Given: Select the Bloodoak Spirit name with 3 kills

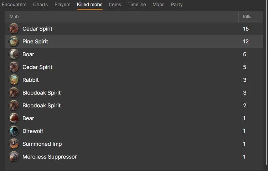Looking at the screenshot, I should (42, 92).
